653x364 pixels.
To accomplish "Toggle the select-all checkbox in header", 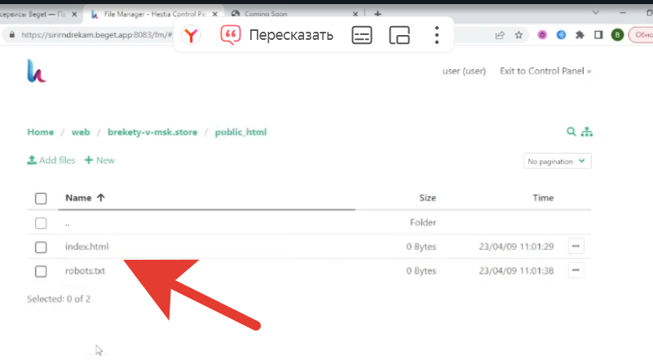I will point(41,198).
